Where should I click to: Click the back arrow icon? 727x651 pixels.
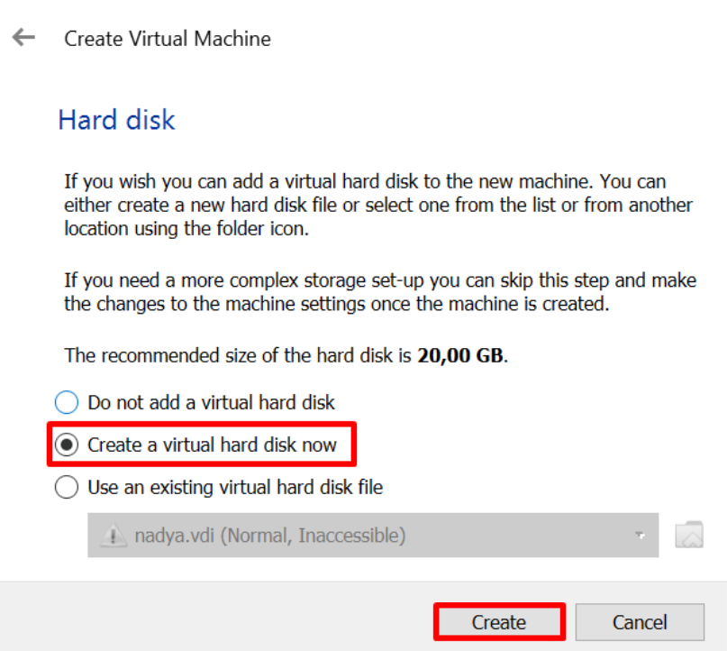[23, 38]
